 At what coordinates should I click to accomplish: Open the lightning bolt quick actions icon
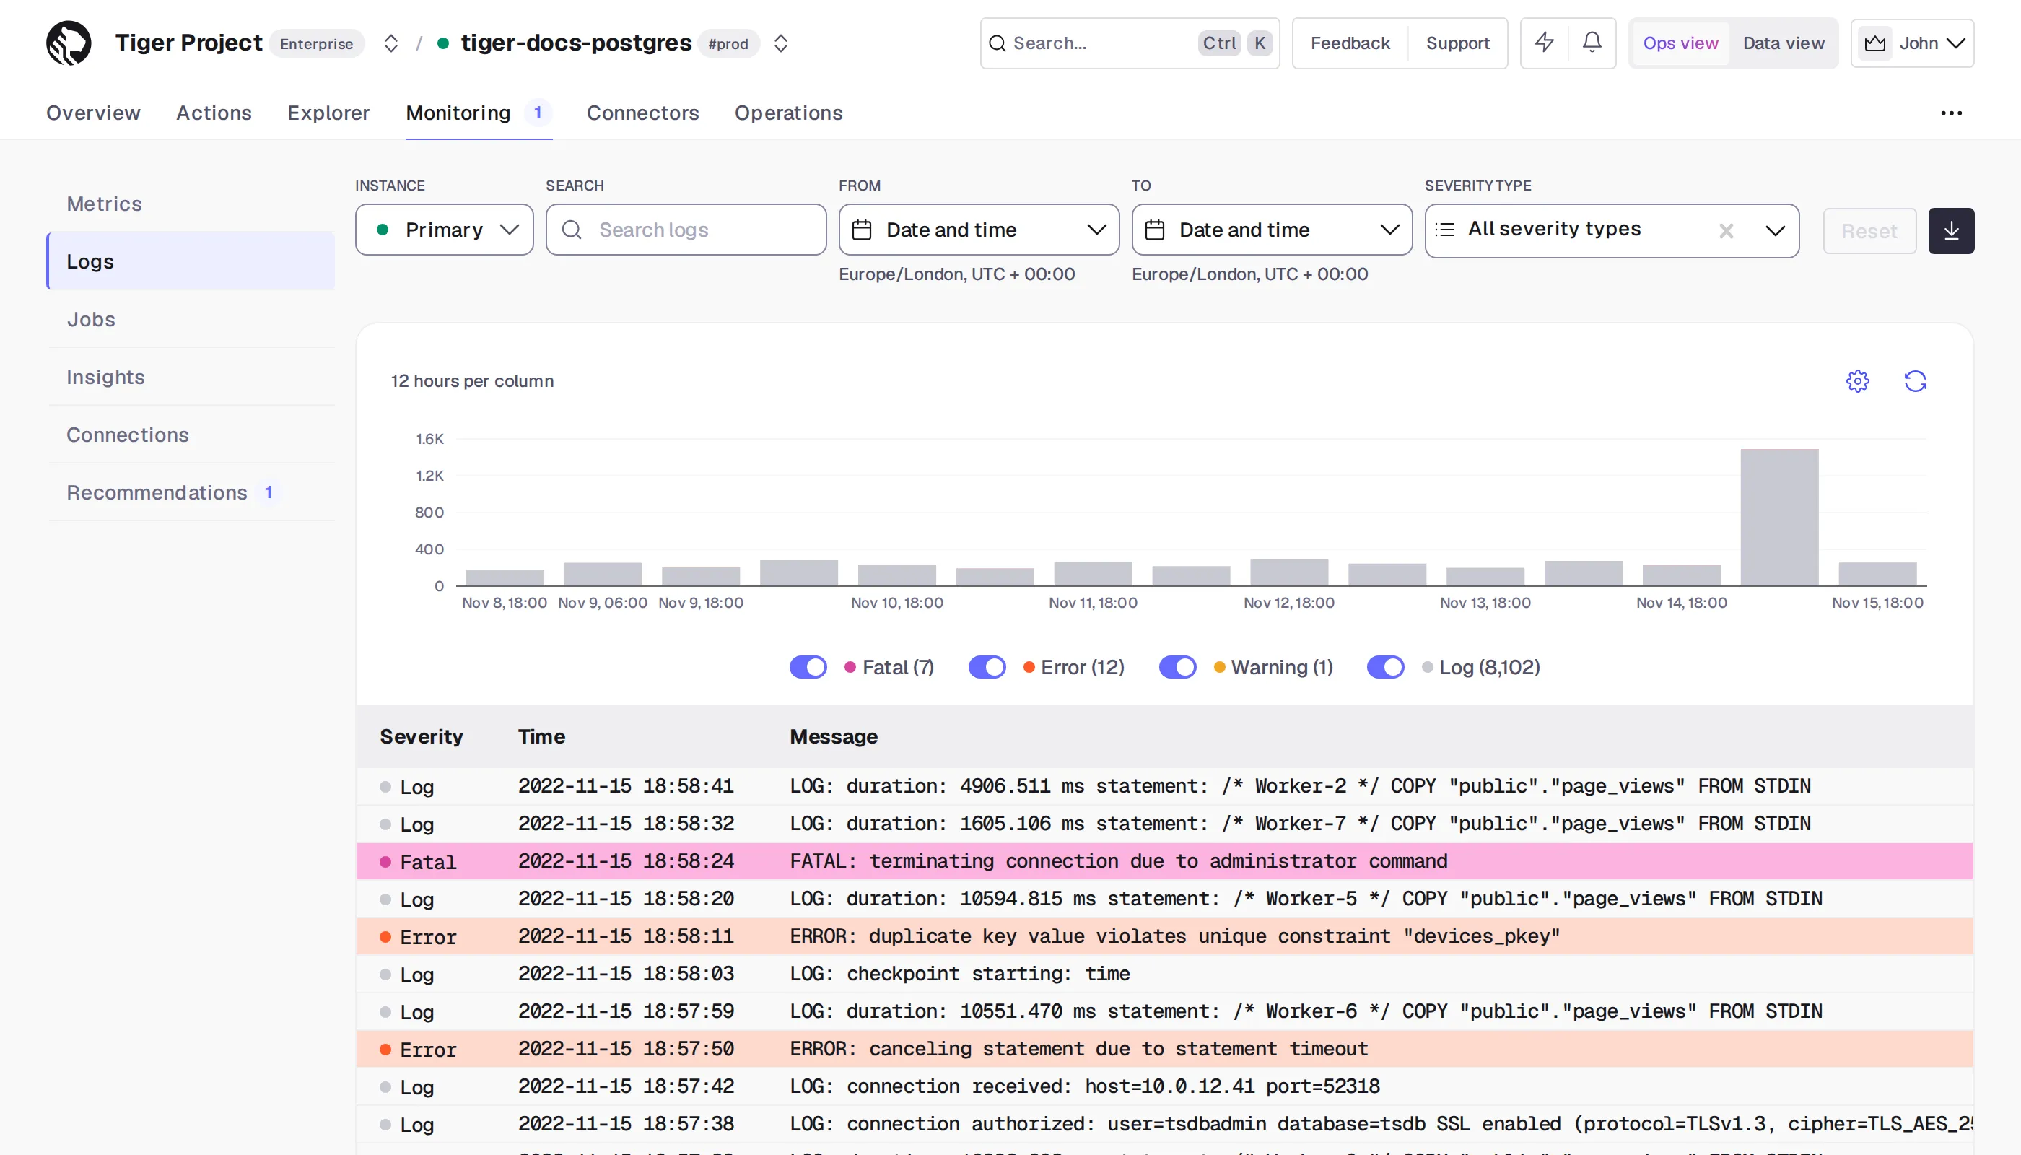(x=1545, y=42)
